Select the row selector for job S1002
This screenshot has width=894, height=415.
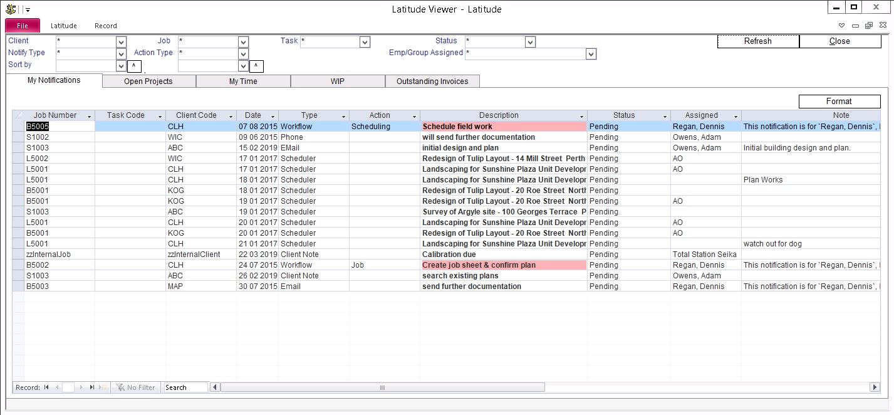18,137
